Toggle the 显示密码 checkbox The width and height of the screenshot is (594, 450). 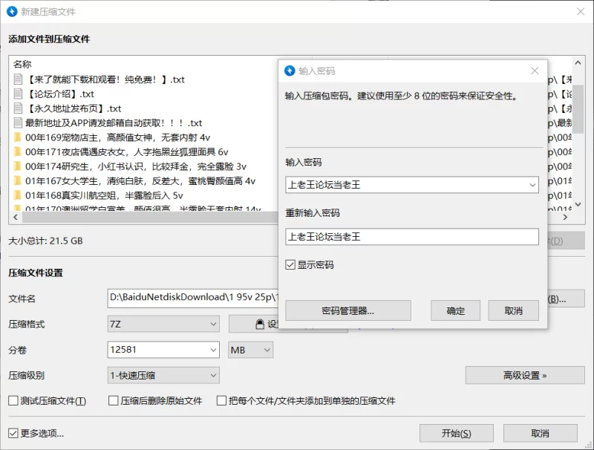tap(290, 265)
